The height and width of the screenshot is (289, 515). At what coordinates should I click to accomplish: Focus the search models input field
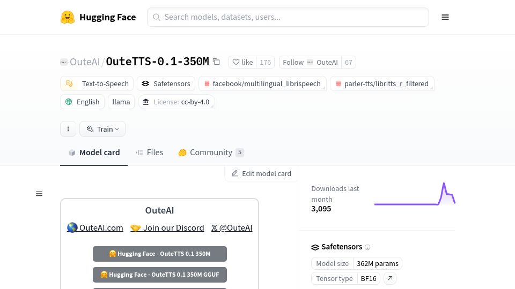(288, 17)
